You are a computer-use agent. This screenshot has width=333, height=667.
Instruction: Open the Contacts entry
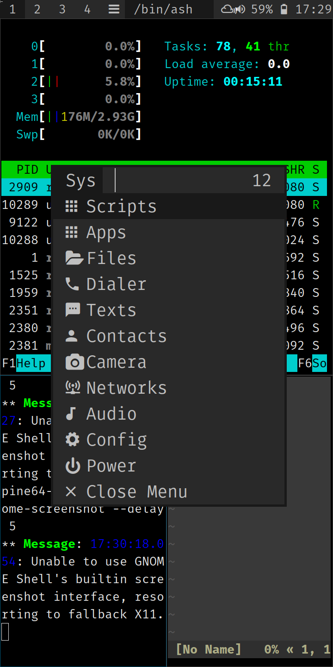[x=126, y=336]
